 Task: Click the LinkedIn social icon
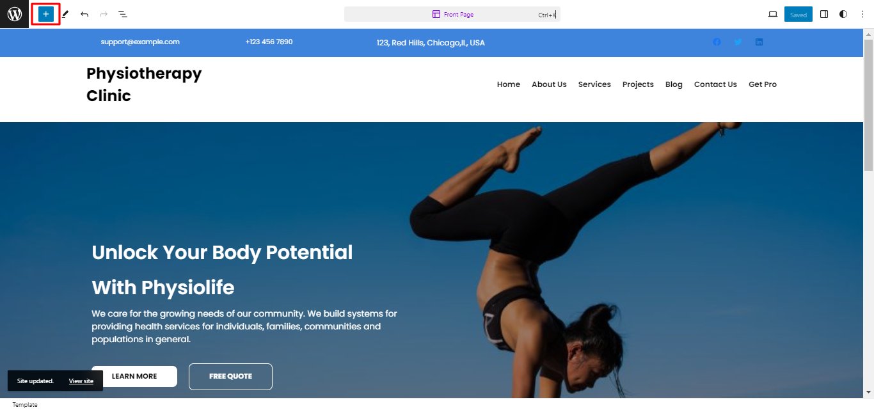[759, 42]
